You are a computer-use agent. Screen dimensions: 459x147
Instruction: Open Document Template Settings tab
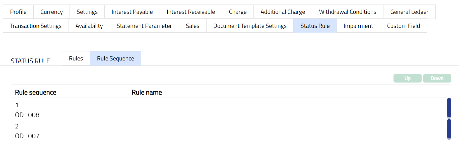point(250,26)
